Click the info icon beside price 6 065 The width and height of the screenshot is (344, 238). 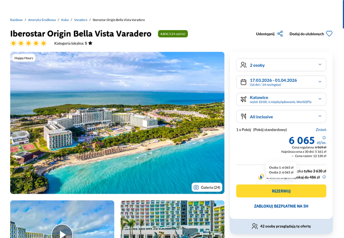coord(324,138)
